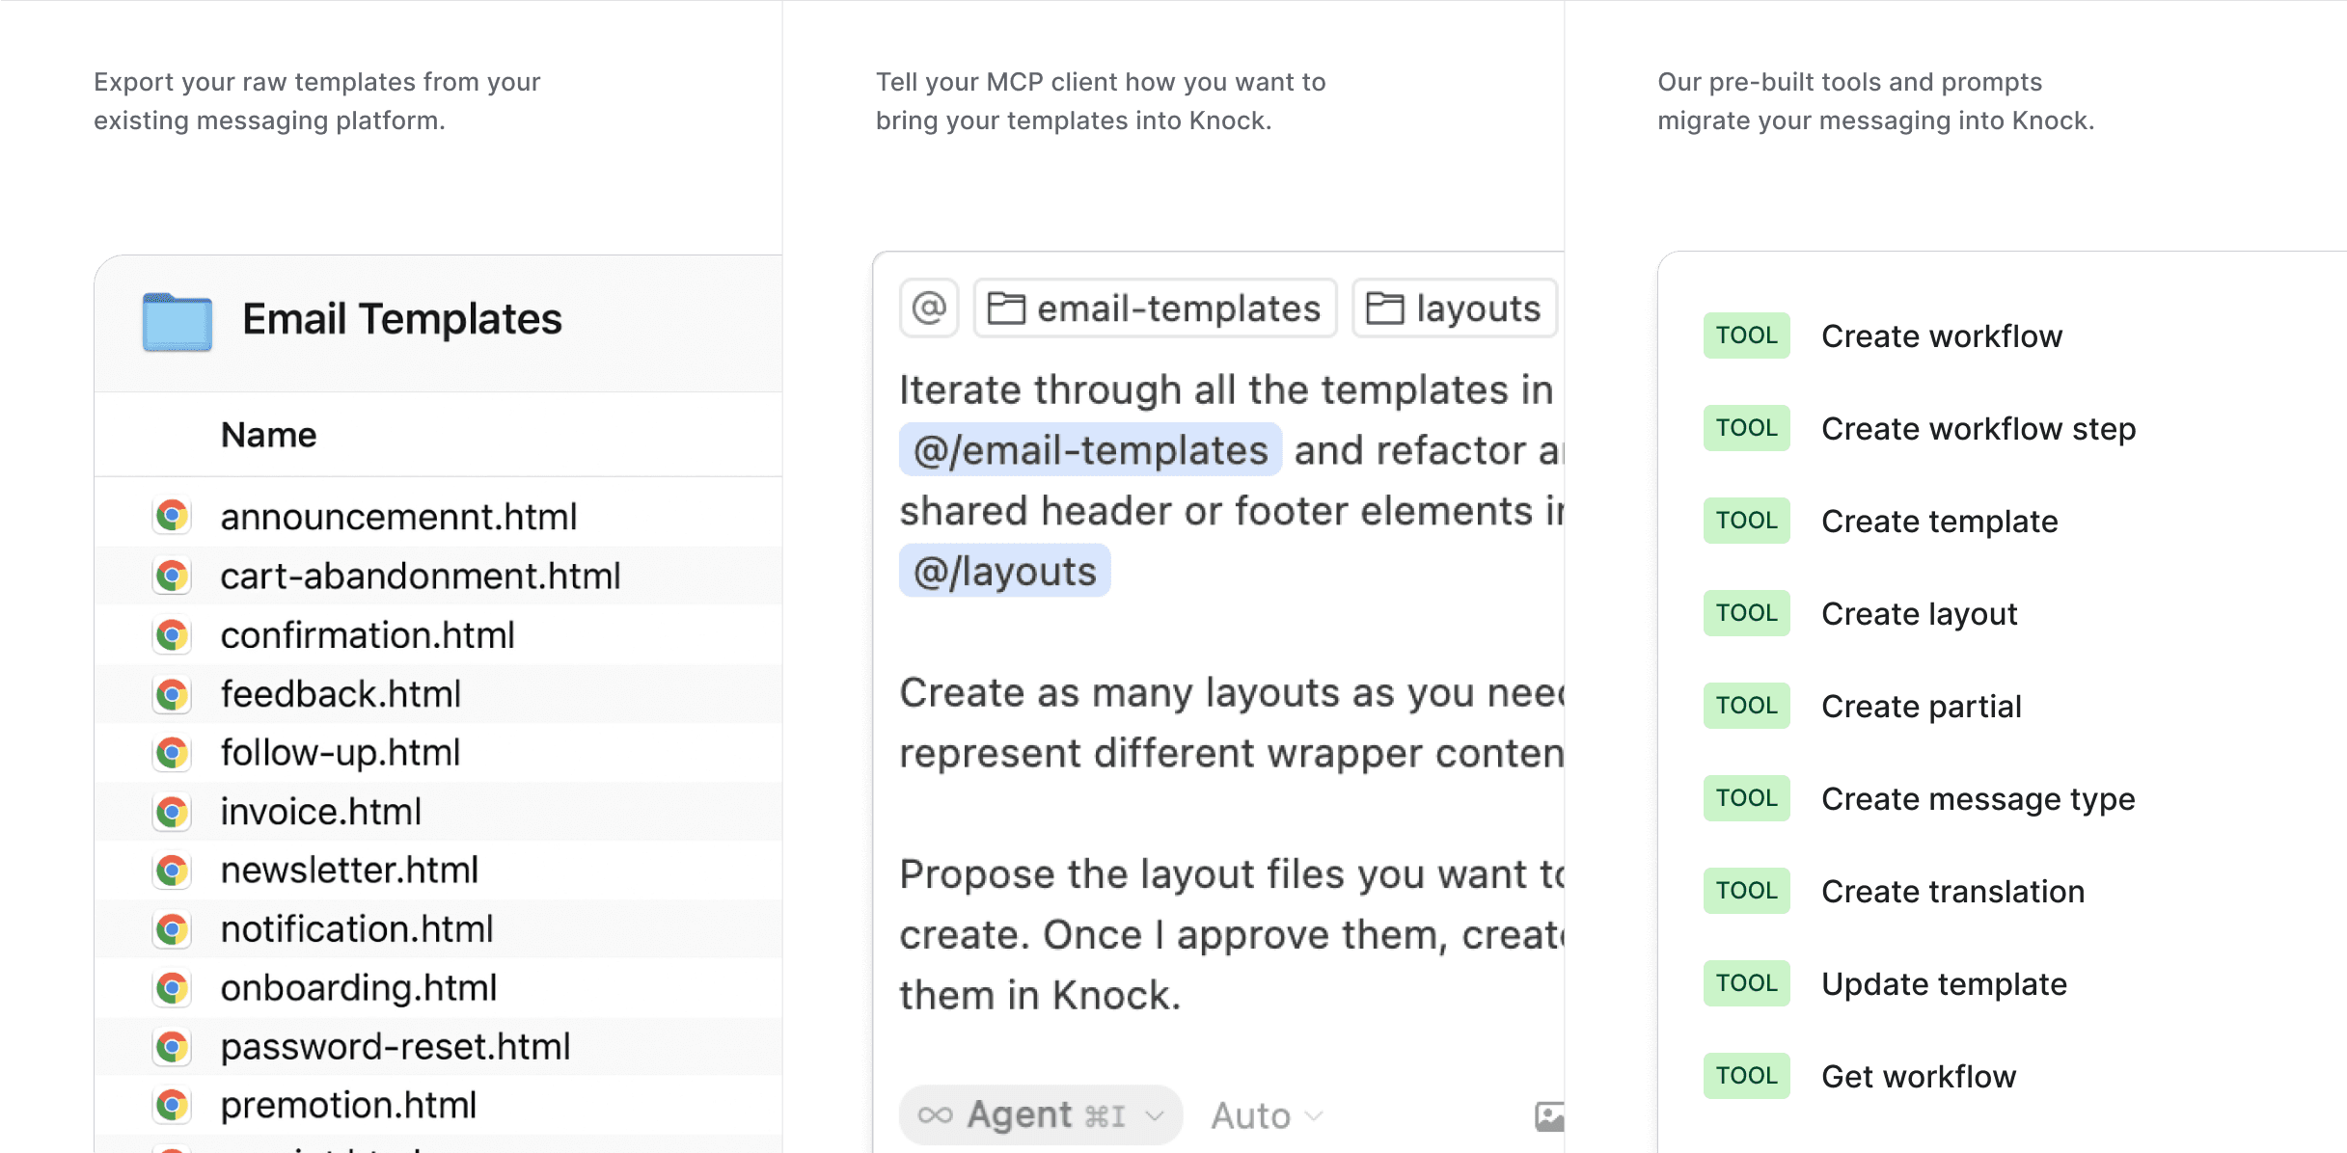Click the Name column header
This screenshot has height=1153, width=2347.
[268, 435]
